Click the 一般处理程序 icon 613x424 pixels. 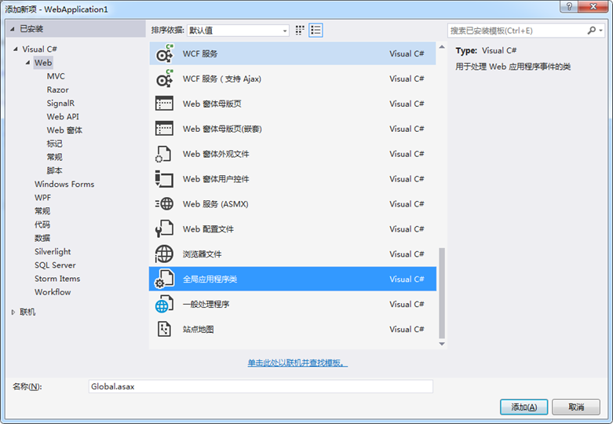(x=164, y=304)
